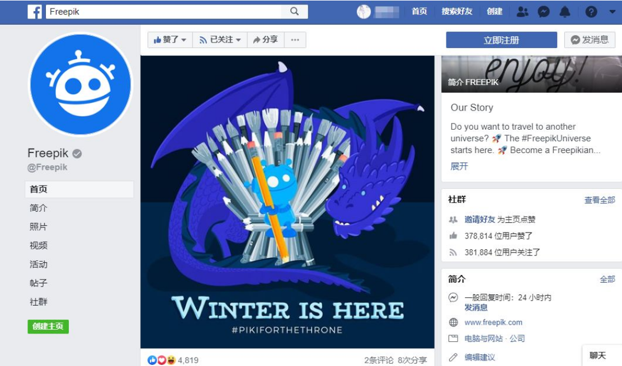This screenshot has height=366, width=622.
Task: Open Messenger icon in top bar
Action: (x=544, y=12)
